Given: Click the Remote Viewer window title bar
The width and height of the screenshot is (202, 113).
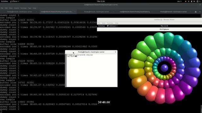Looking at the screenshot, I should coord(149,20).
